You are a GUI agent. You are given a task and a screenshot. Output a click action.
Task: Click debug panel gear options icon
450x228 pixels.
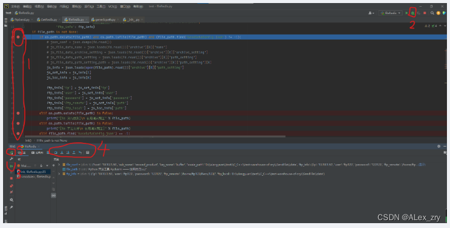(x=438, y=146)
